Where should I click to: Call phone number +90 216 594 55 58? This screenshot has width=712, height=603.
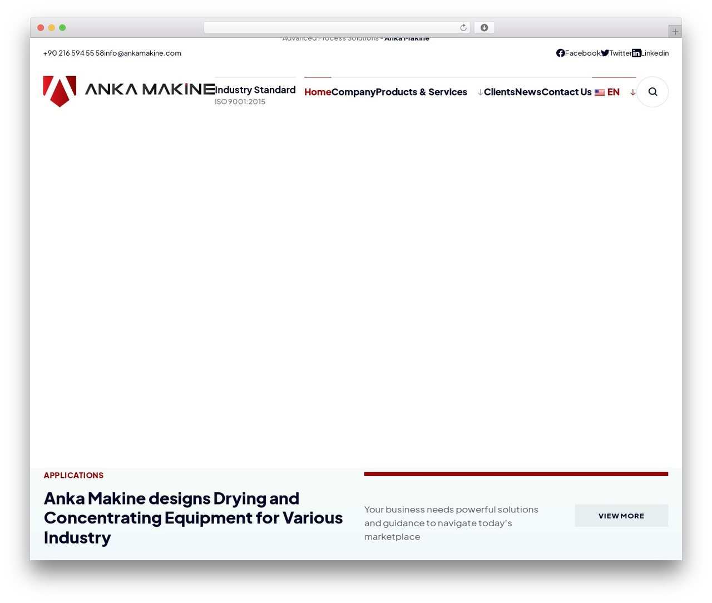(73, 53)
